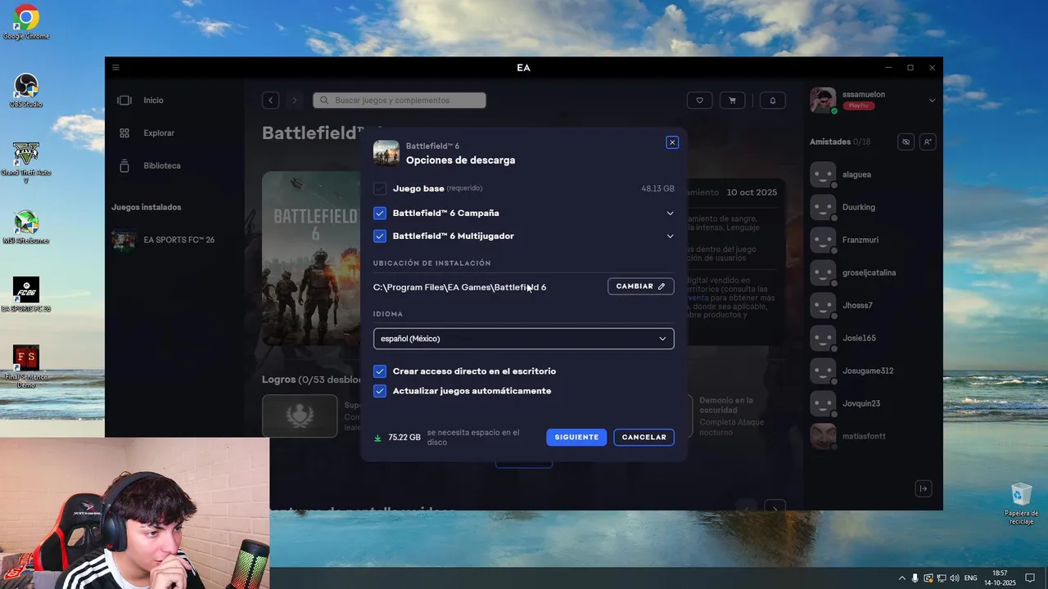The height and width of the screenshot is (589, 1048).
Task: Uncheck Battlefield 6 Campaña
Action: pyautogui.click(x=380, y=214)
